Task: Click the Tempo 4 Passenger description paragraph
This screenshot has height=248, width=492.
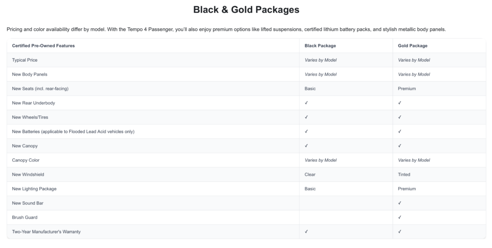Action: click(x=226, y=30)
